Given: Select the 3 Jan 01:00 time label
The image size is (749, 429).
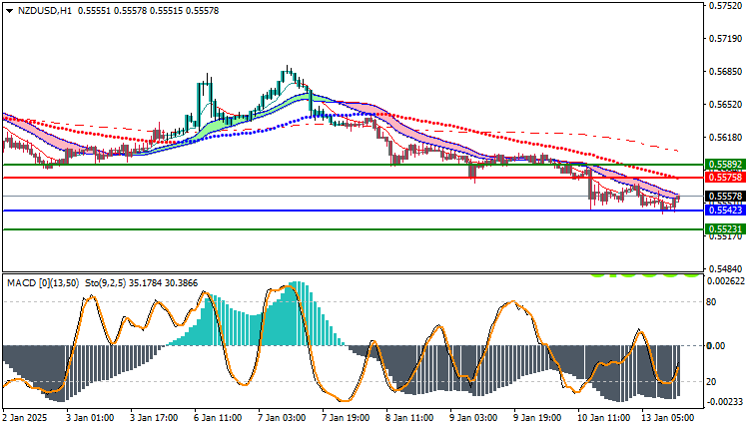Looking at the screenshot, I should point(90,418).
